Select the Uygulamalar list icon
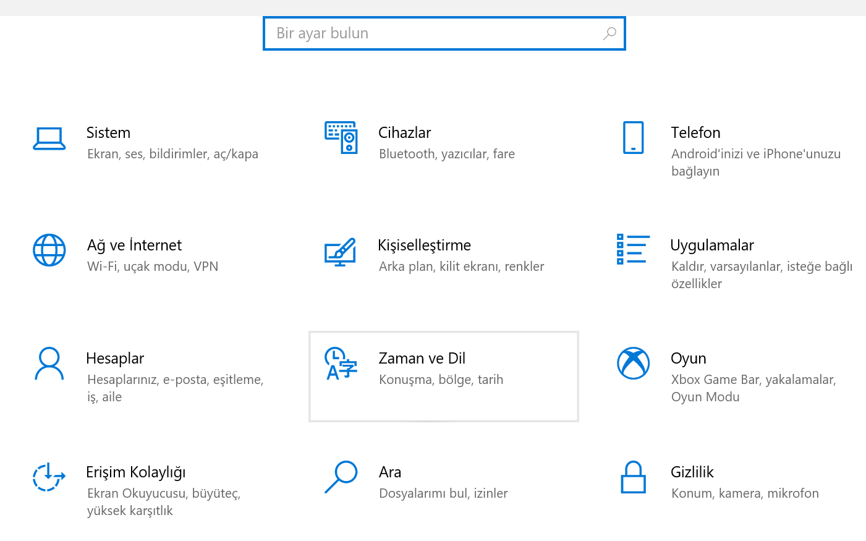This screenshot has width=866, height=541. point(632,249)
